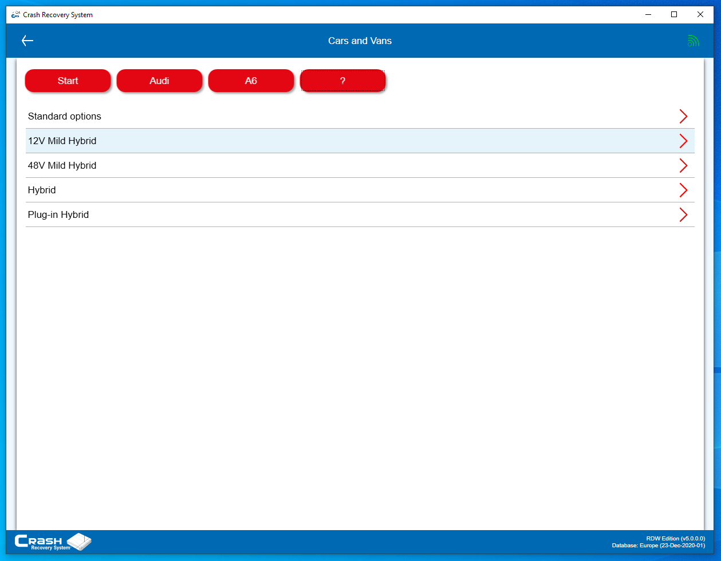The height and width of the screenshot is (561, 721).
Task: Click the question mark breadcrumb button
Action: tap(342, 81)
